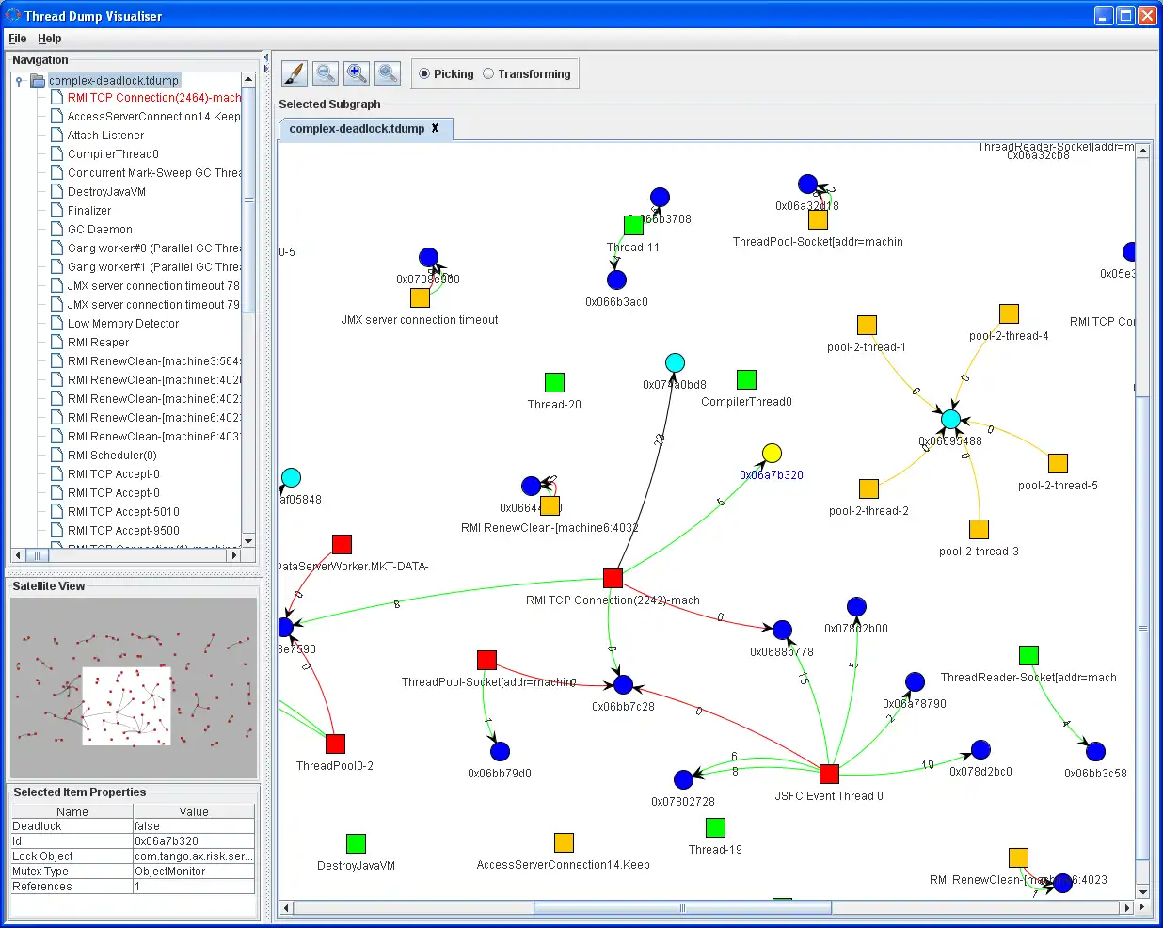1163x928 pixels.
Task: Select the red ThreadPool0-2 node
Action: [x=335, y=744]
